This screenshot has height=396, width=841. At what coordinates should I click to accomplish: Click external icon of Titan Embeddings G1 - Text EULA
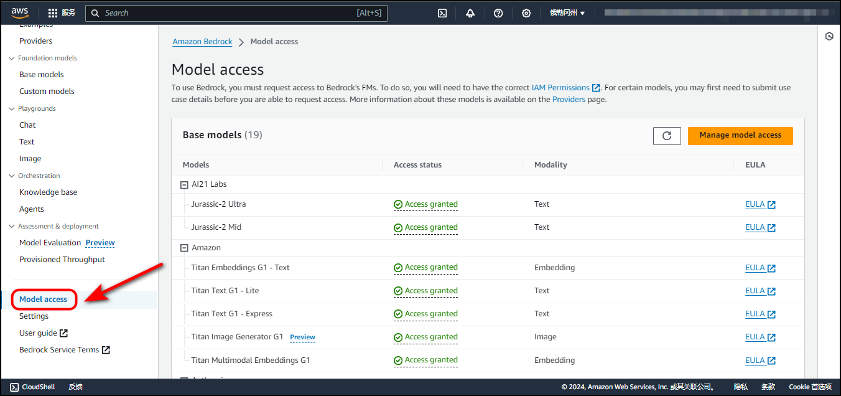[771, 268]
